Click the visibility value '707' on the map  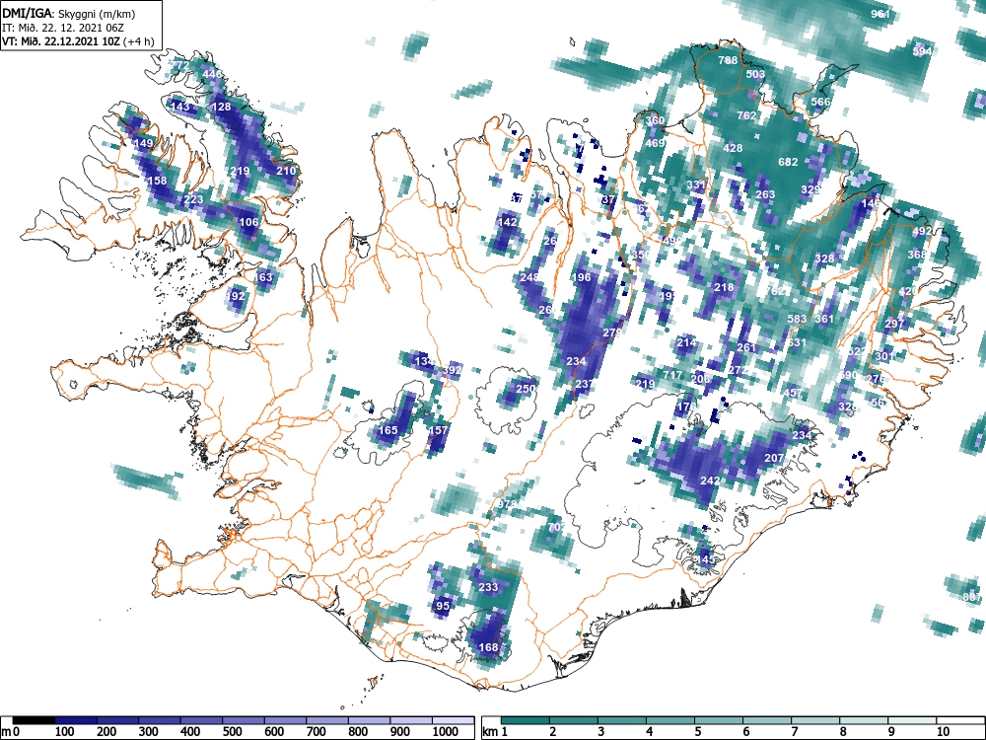[556, 527]
